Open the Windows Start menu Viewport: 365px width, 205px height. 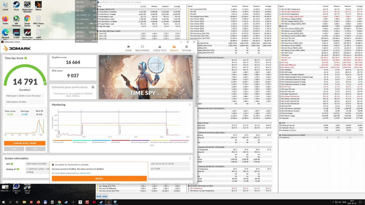(x=3, y=202)
